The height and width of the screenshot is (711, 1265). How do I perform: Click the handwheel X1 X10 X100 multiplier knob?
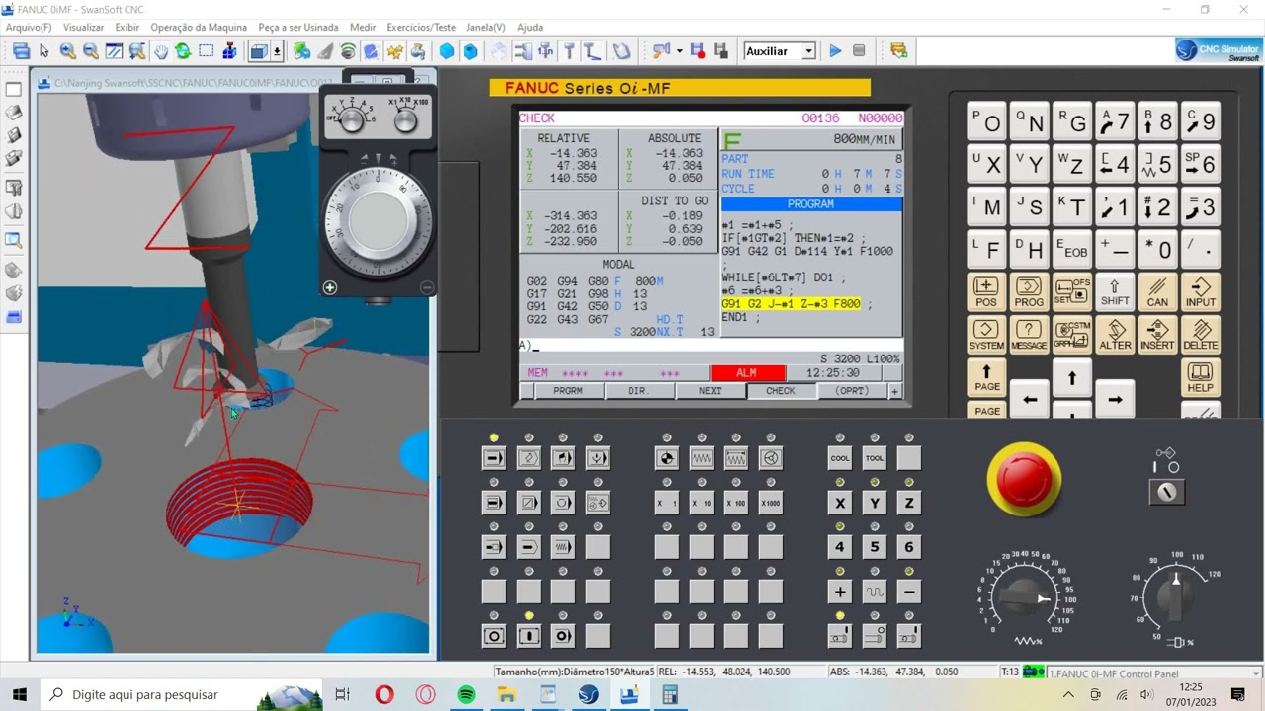coord(405,120)
